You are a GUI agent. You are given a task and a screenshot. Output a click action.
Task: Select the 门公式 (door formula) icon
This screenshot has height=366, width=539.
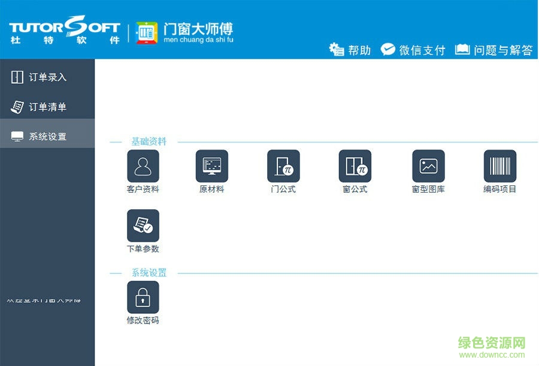click(283, 166)
